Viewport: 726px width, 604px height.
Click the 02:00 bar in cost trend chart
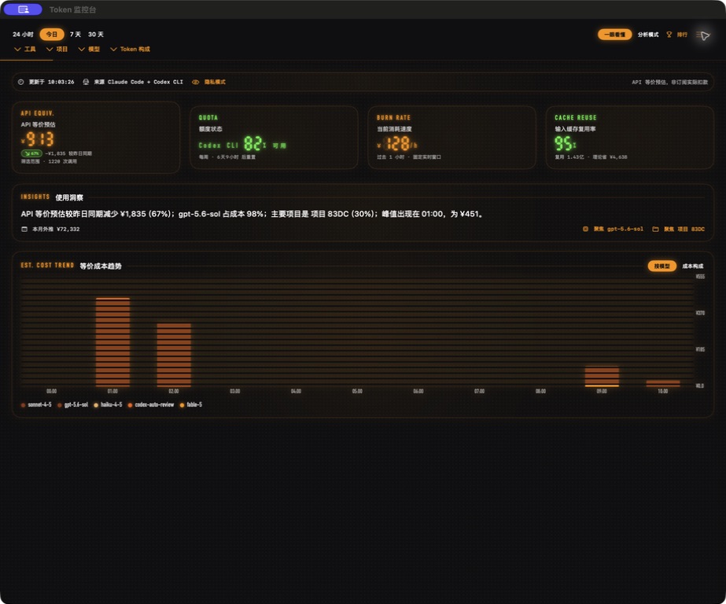174,355
